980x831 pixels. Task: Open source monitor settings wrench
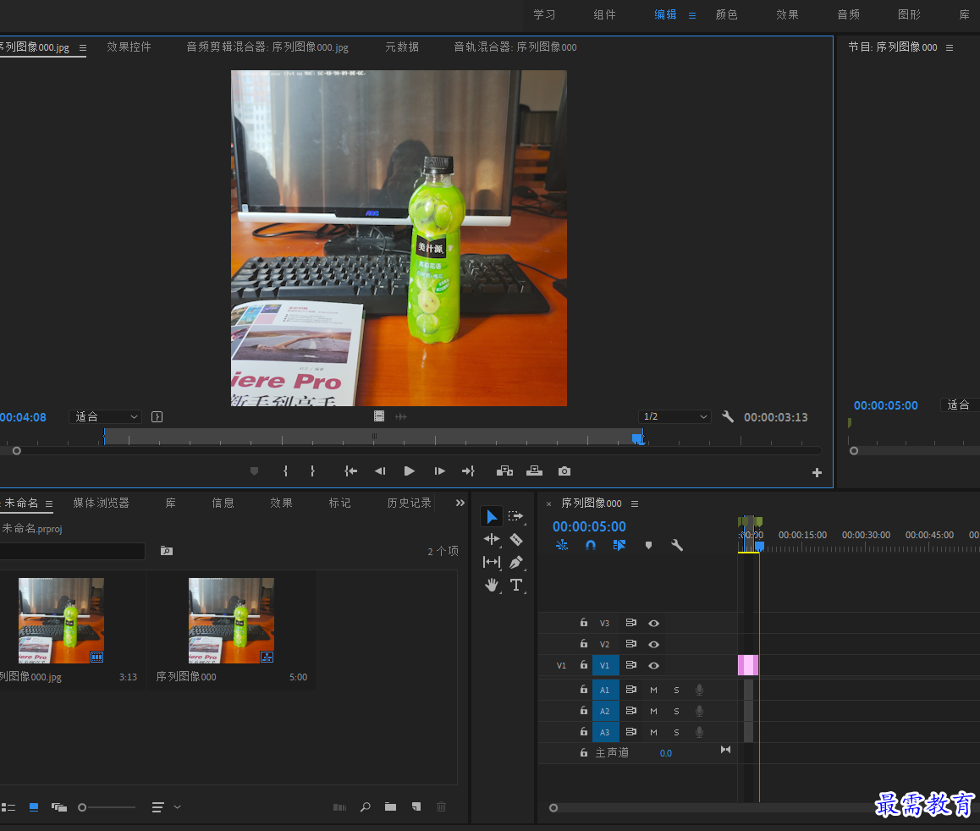(x=728, y=416)
